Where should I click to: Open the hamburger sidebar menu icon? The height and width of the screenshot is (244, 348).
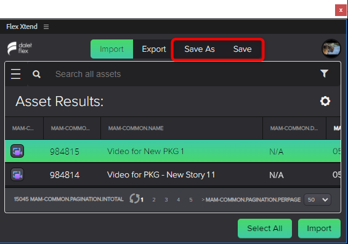(x=16, y=74)
